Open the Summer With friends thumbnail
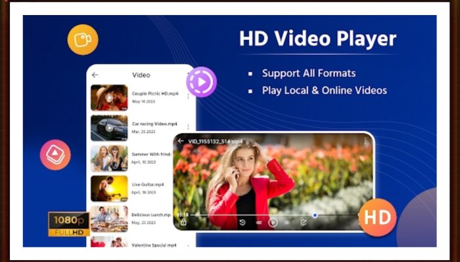The height and width of the screenshot is (262, 460). 109,159
